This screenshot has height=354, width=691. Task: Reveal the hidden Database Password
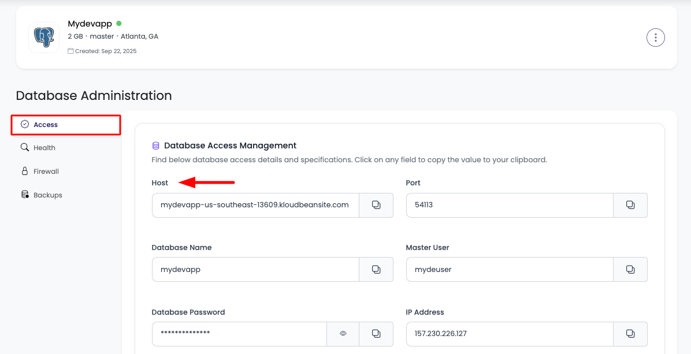point(343,334)
